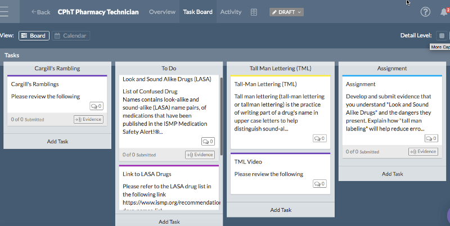The height and width of the screenshot is (226, 450).
Task: Open comments on Tall-Man Lettering task
Action: [320, 138]
